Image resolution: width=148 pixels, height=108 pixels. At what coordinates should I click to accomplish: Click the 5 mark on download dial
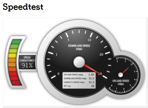pyautogui.click(x=68, y=40)
